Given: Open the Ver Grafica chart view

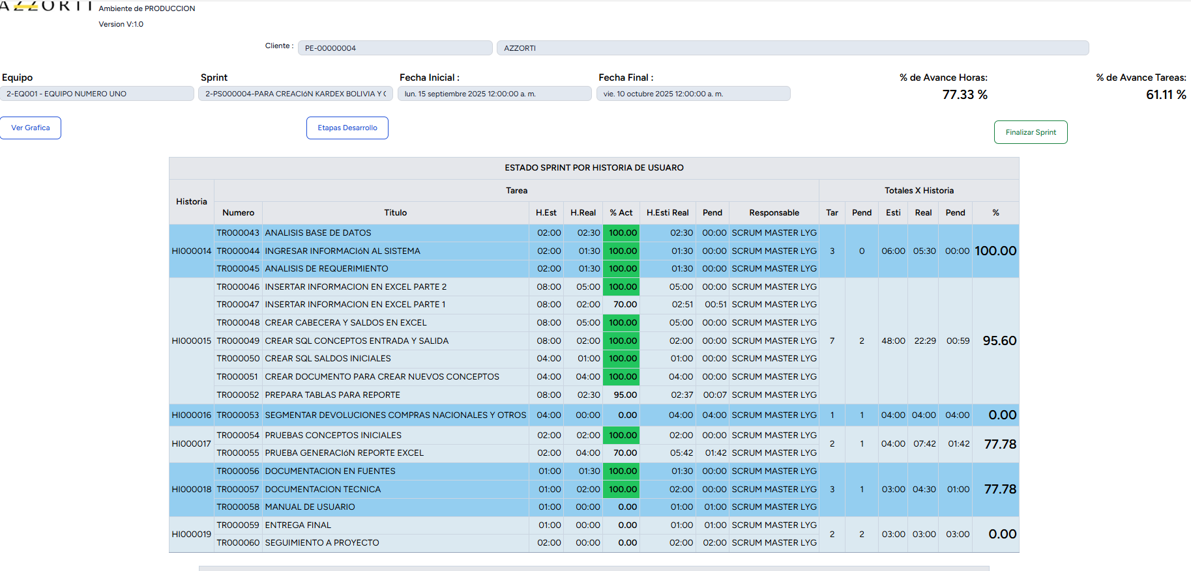Looking at the screenshot, I should coord(31,128).
